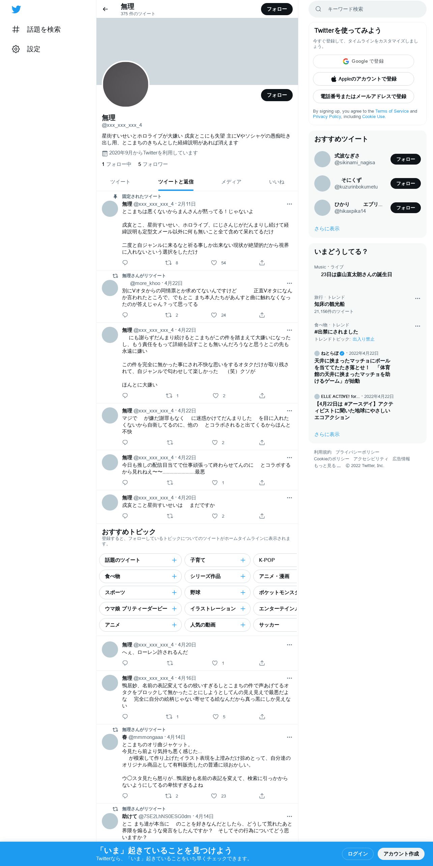Open more options for #出禁にされました trend
This screenshot has height=866, width=433.
(x=417, y=326)
